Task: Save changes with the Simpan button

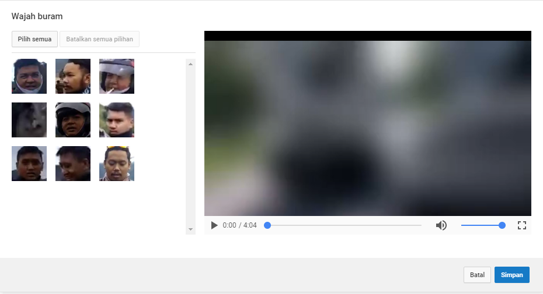Action: tap(512, 275)
